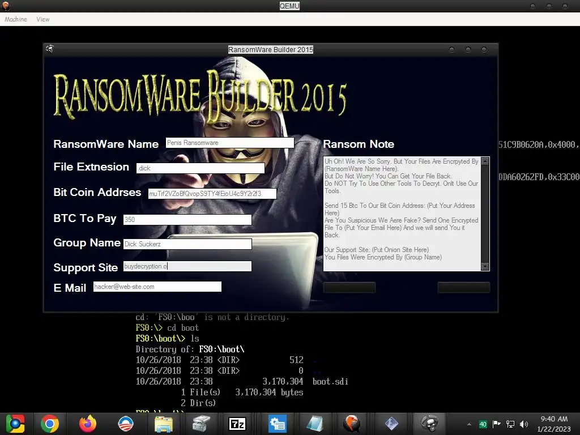
Task: Open Firefox from the taskbar
Action: 88,424
